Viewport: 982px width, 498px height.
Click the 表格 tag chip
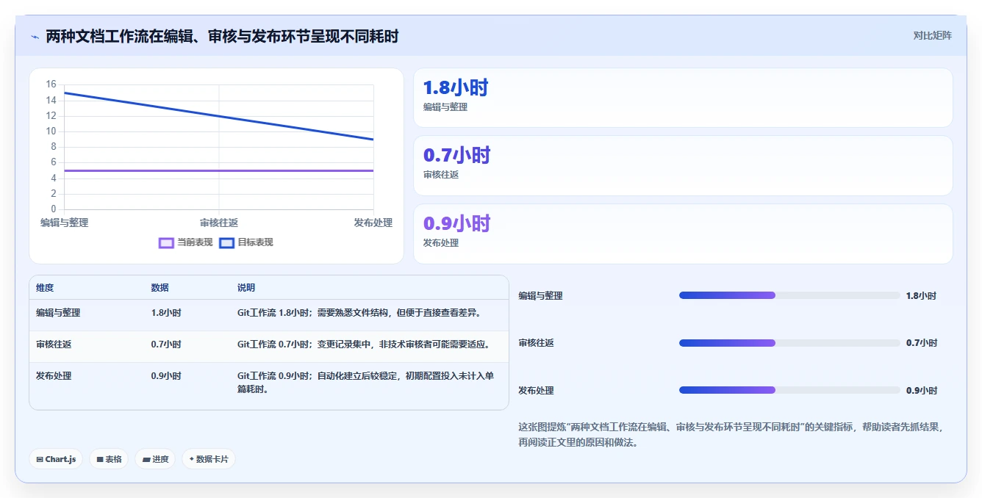click(109, 459)
